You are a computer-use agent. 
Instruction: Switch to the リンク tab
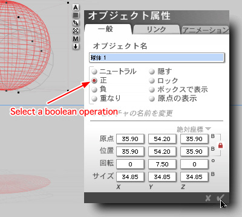point(156,30)
